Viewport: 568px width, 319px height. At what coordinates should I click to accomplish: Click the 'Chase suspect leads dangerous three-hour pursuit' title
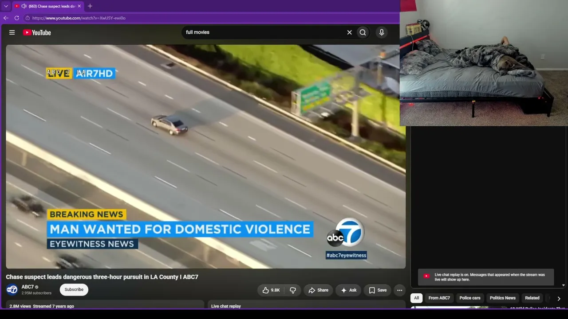click(x=102, y=277)
